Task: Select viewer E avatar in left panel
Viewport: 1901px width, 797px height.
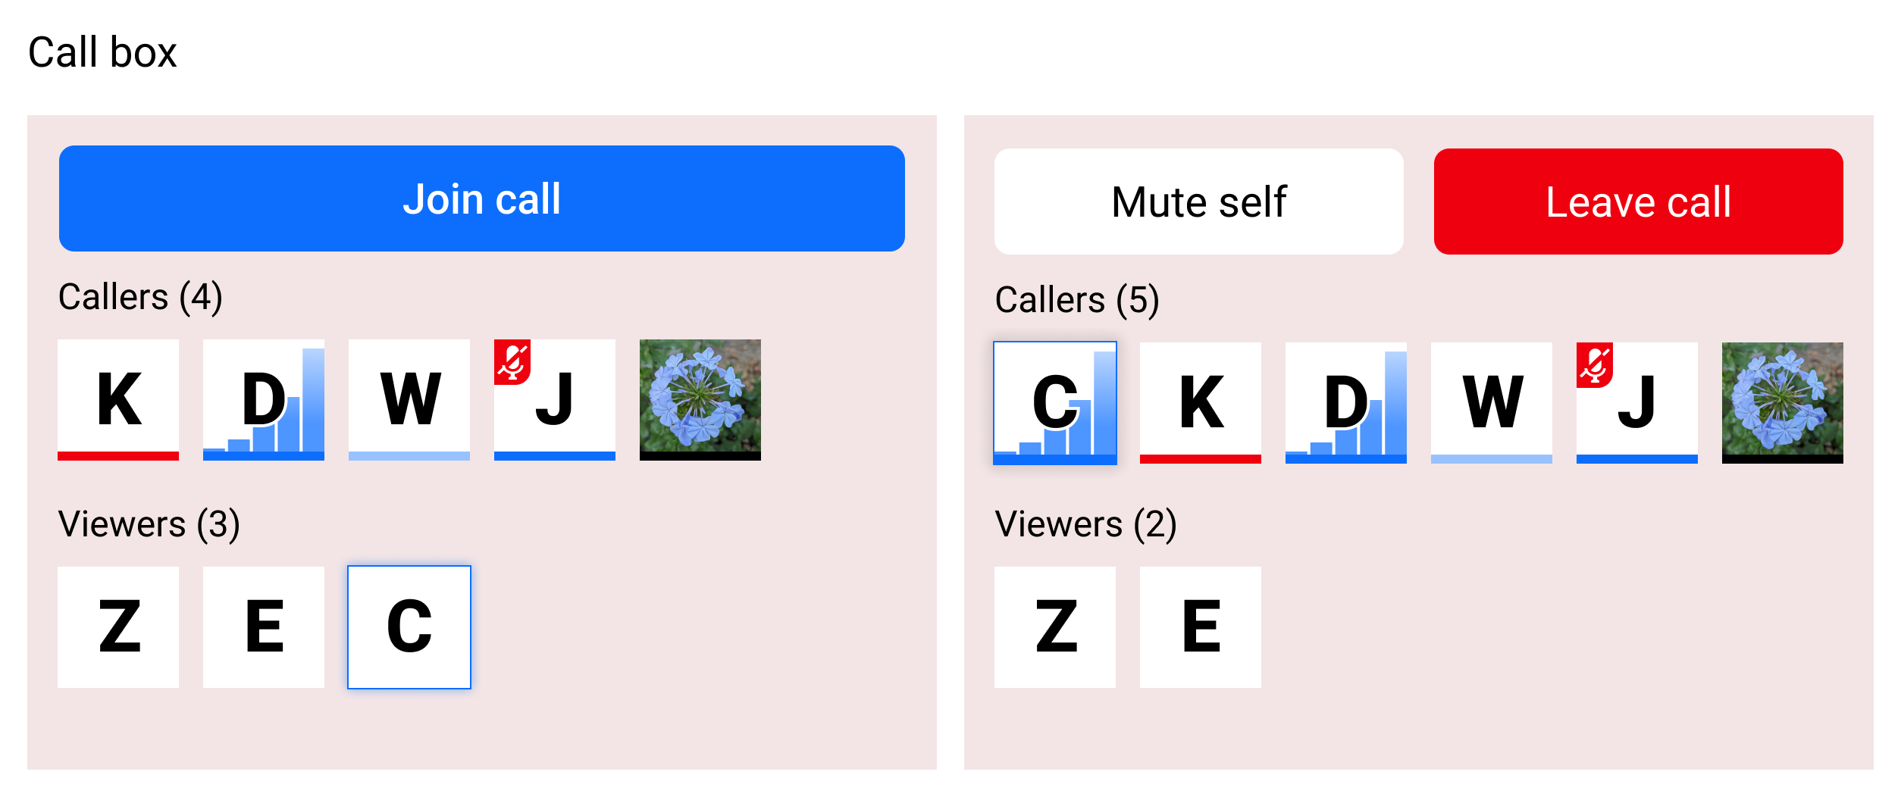Action: click(x=264, y=627)
